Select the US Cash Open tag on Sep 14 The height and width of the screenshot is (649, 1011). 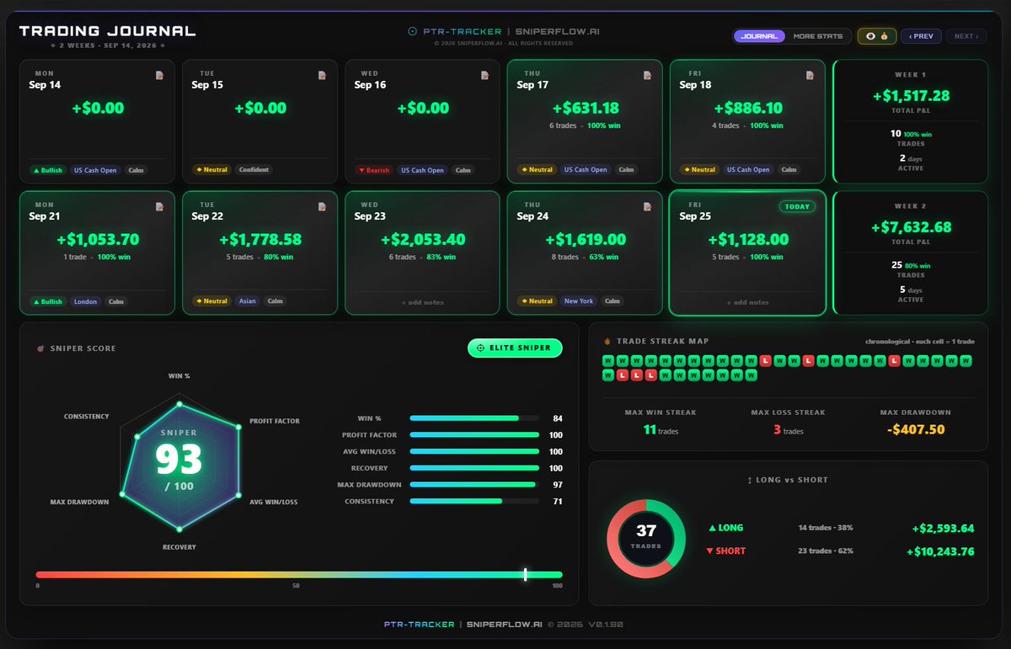[94, 170]
